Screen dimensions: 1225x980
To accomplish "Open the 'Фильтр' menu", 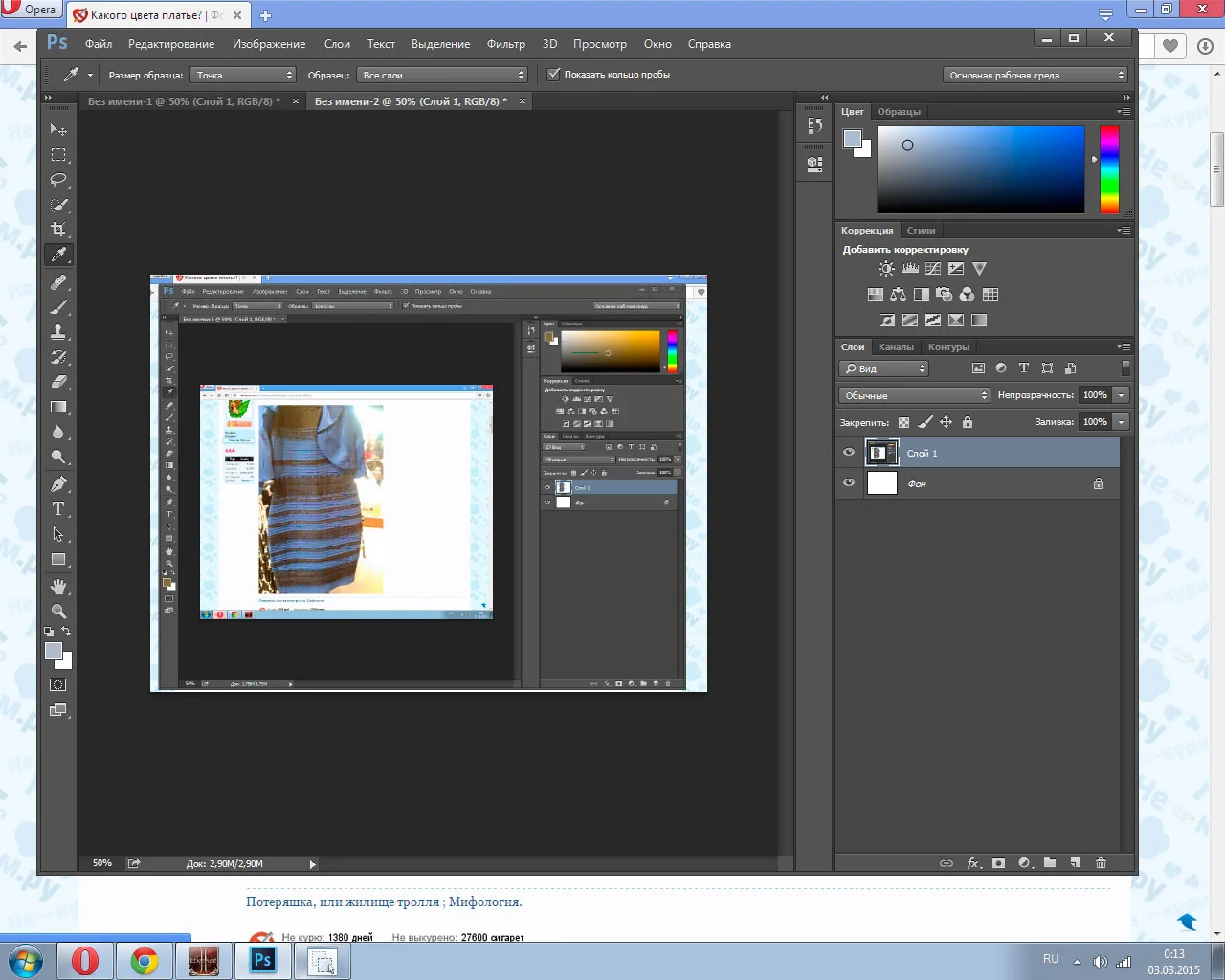I will 505,44.
